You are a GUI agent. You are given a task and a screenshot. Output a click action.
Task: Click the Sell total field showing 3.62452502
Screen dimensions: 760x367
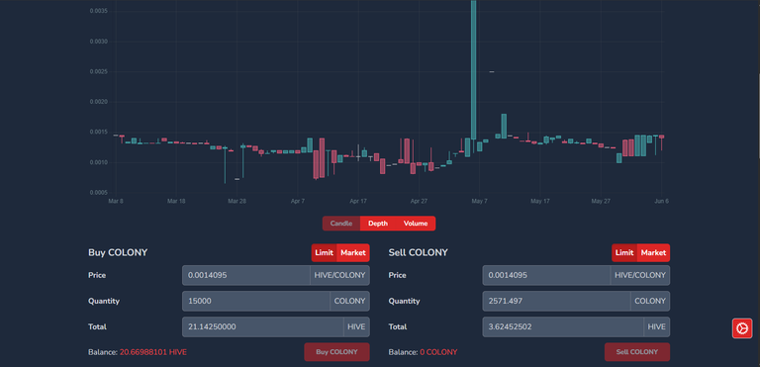coord(563,326)
